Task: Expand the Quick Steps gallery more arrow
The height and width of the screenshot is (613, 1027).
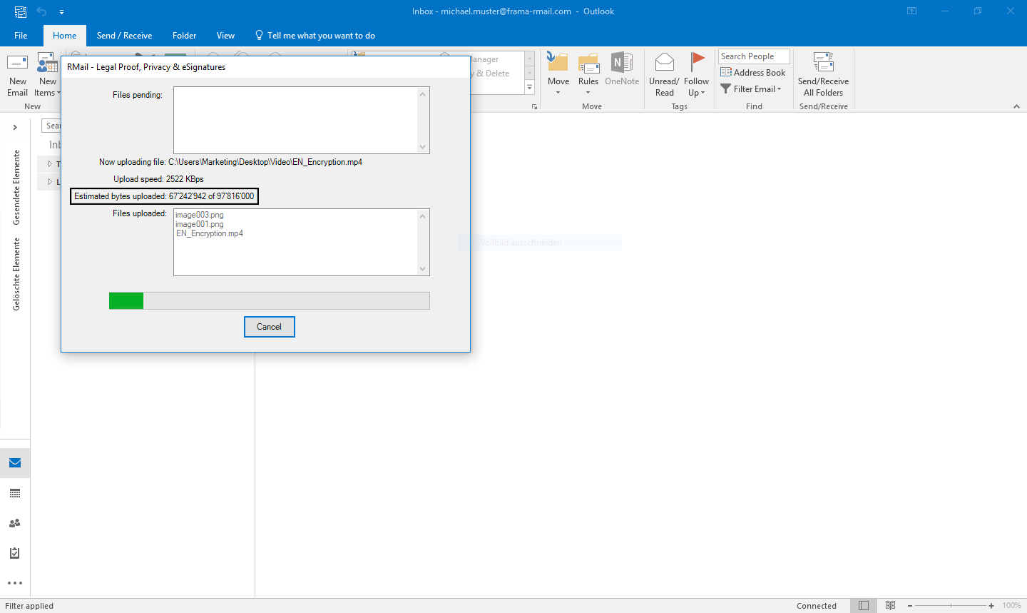Action: click(x=529, y=87)
